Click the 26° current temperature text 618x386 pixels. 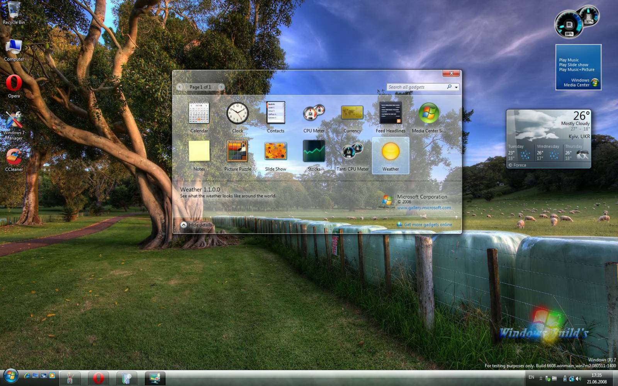click(x=581, y=116)
